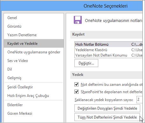The width and height of the screenshot is (145, 123).
Task: Open Hızlı Erişim Araç Çubuğu settings
Action: click(34, 96)
